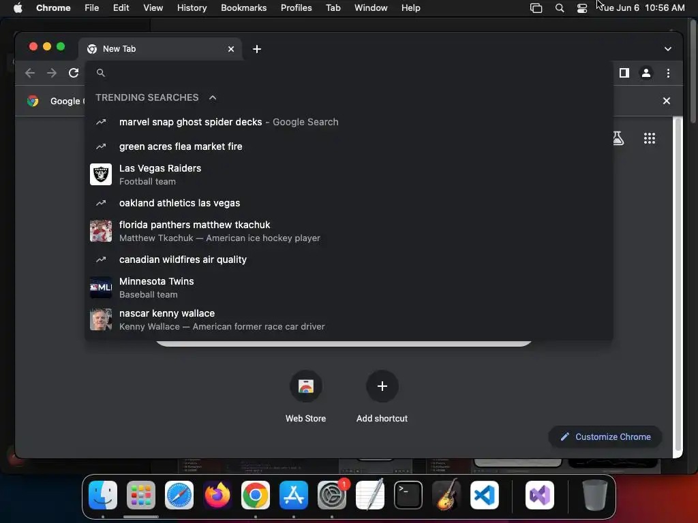Close the New Tab tab
The image size is (698, 523).
pyautogui.click(x=231, y=49)
